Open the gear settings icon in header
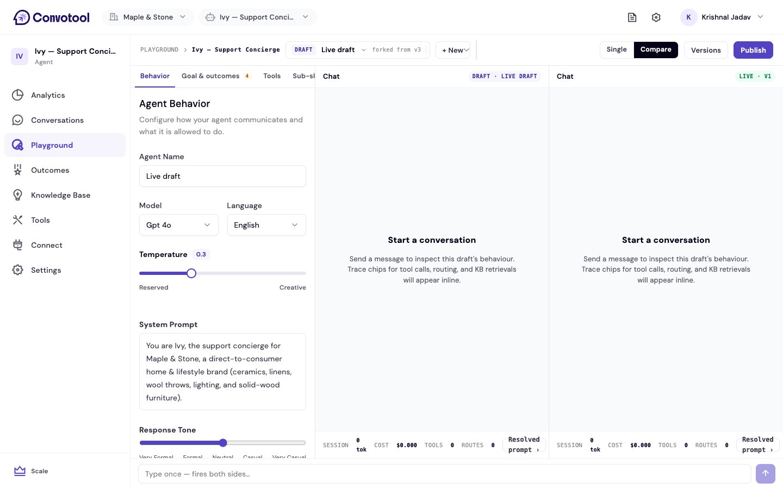Screen dimensions: 783x489 [x=656, y=17]
